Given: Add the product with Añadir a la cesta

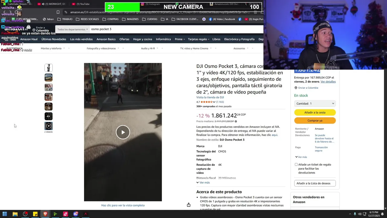Looking at the screenshot, I should [315, 112].
